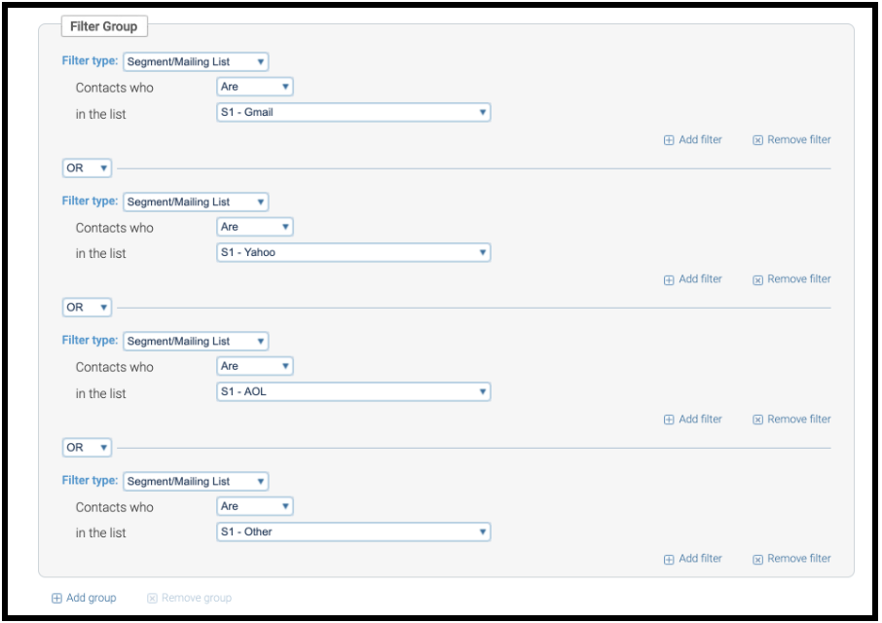The height and width of the screenshot is (623, 882).
Task: Click the Add filter plus icon under S1 - Other
Action: [668, 560]
